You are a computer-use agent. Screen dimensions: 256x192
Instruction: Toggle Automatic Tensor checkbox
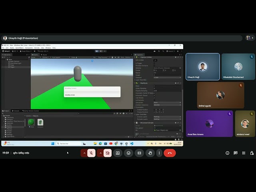[154, 96]
